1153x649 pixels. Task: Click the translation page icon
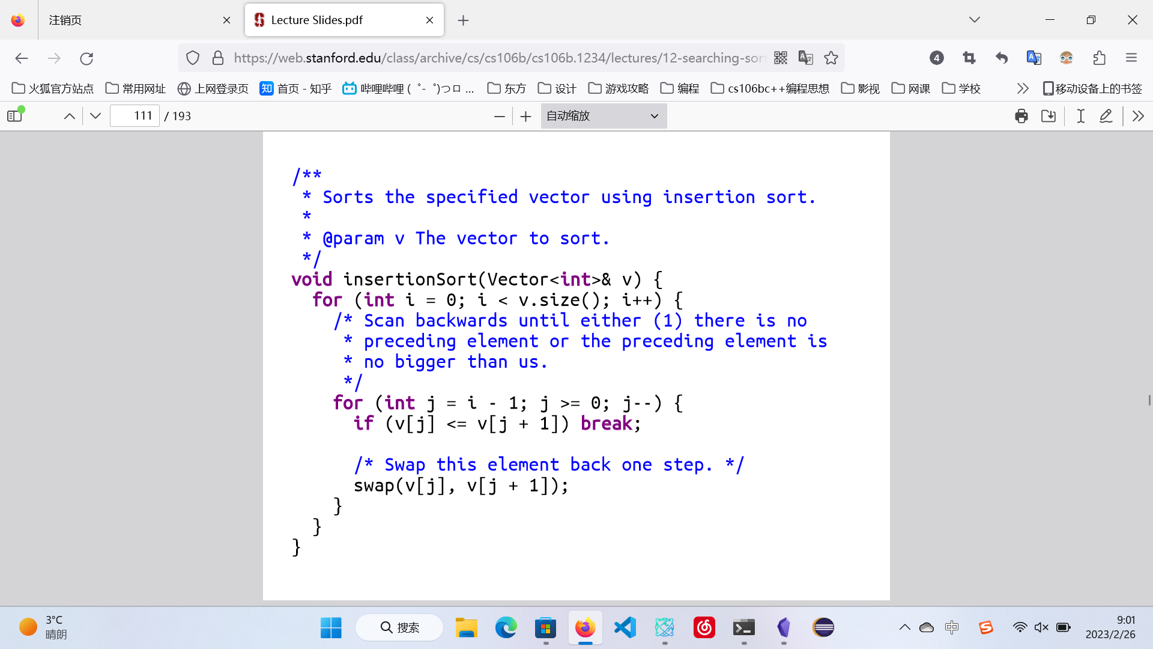806,58
